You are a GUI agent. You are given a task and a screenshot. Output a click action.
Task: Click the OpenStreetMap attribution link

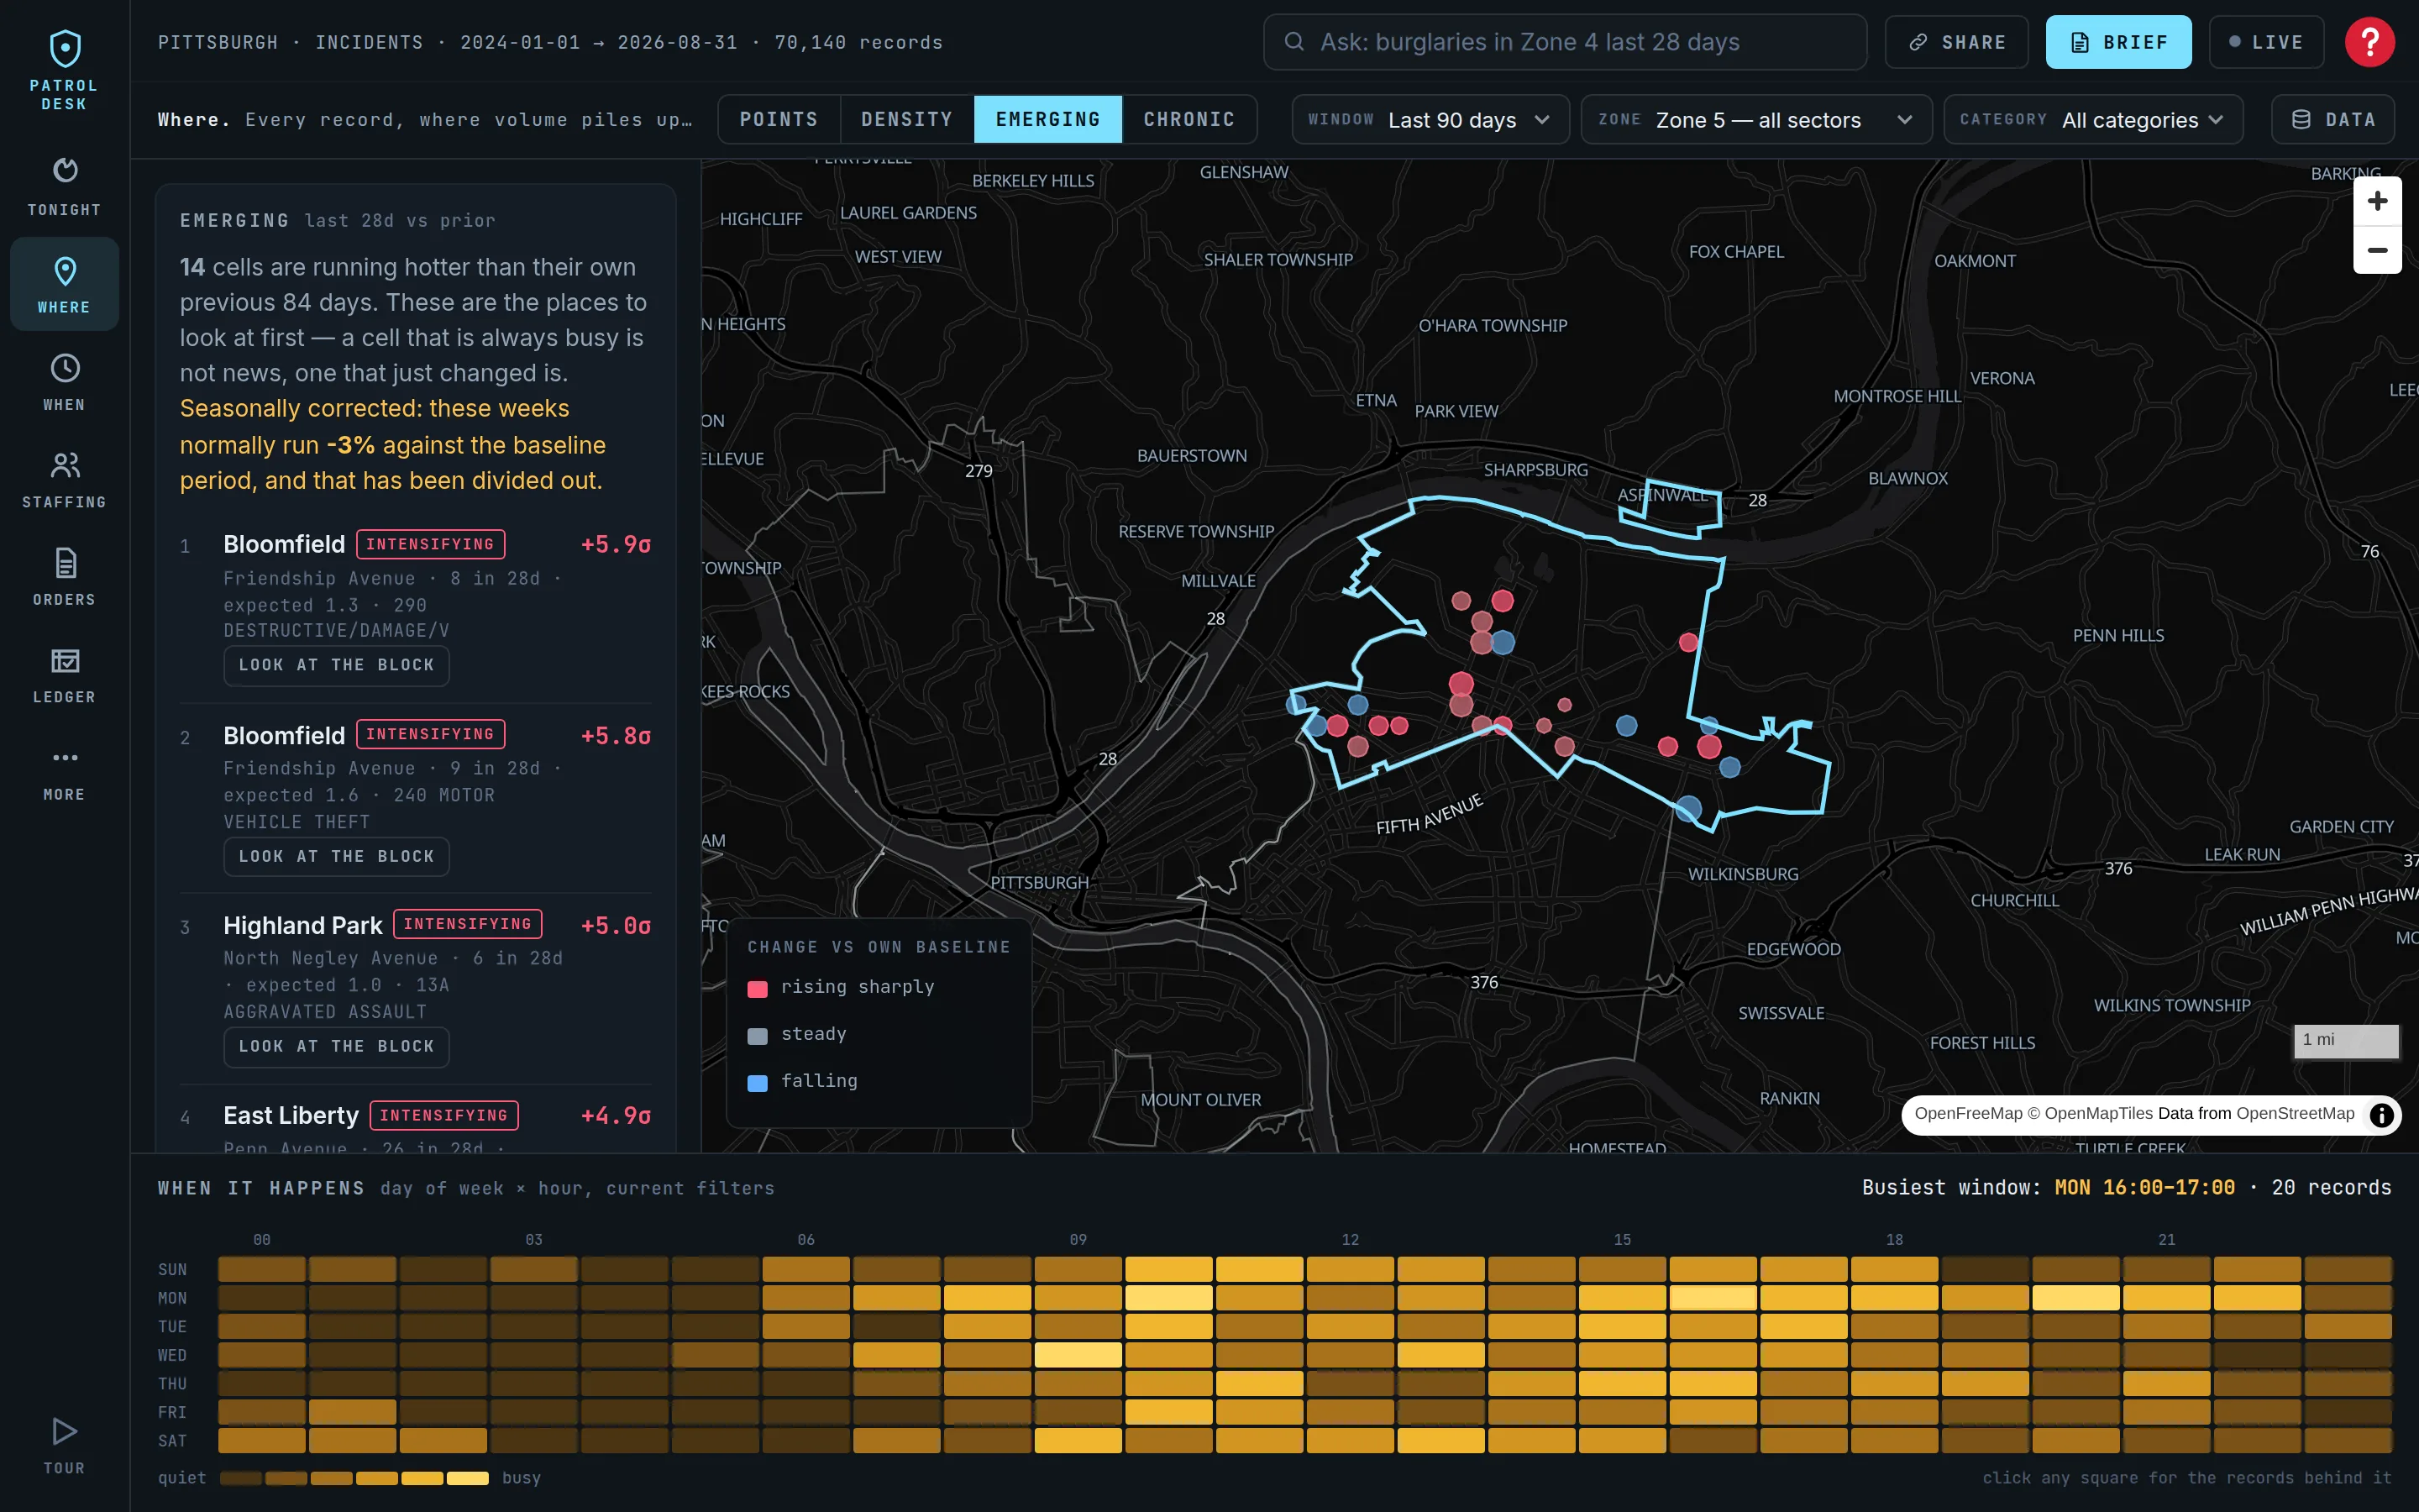click(x=2295, y=1113)
